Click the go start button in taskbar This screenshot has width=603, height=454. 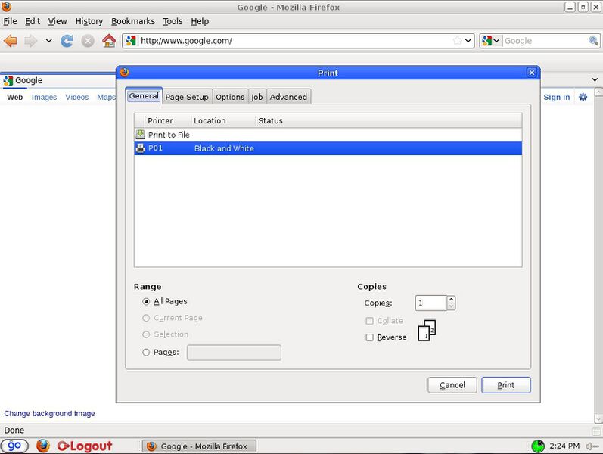(x=14, y=446)
